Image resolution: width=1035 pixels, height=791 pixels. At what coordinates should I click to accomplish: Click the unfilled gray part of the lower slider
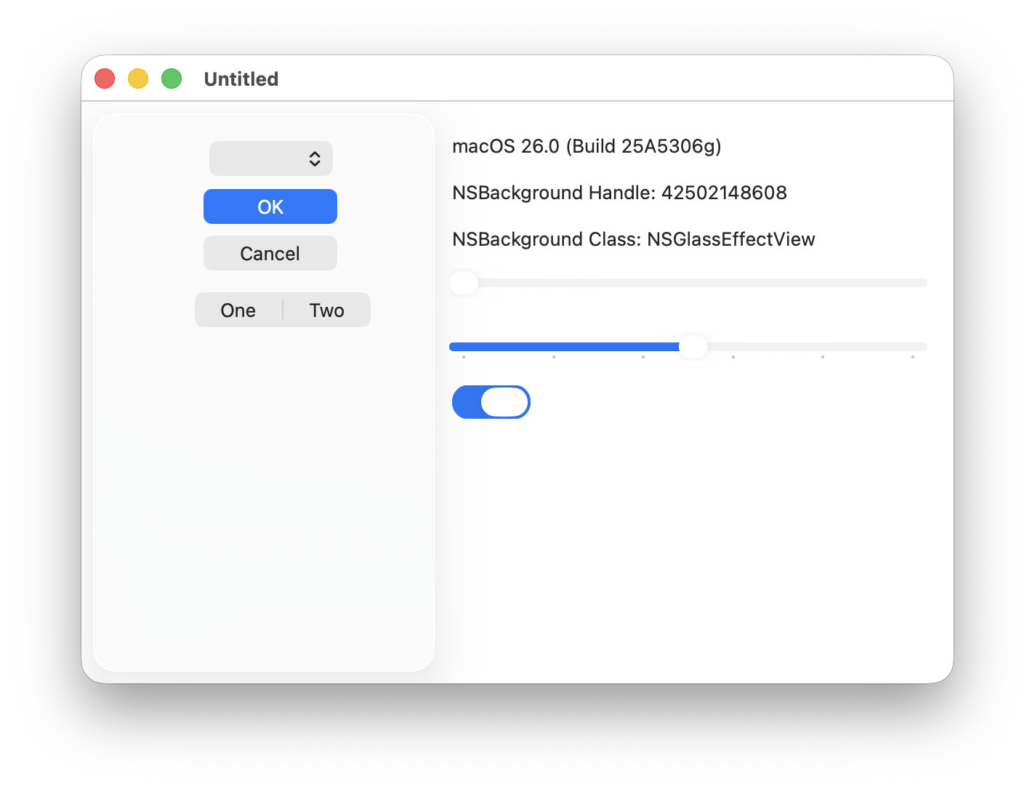(814, 347)
